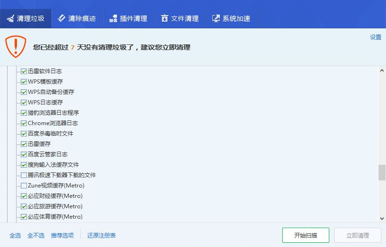
Task: Click the eraser icon for 清除痕迹
Action: [x=61, y=18]
